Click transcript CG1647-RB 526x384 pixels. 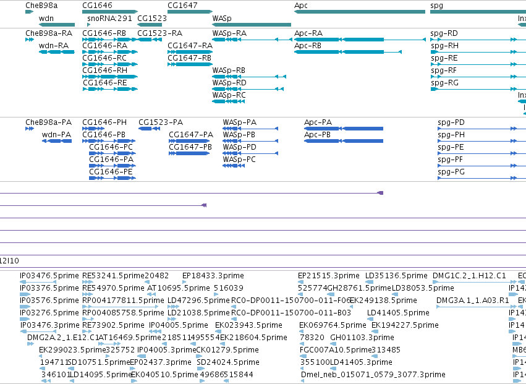pos(190,58)
